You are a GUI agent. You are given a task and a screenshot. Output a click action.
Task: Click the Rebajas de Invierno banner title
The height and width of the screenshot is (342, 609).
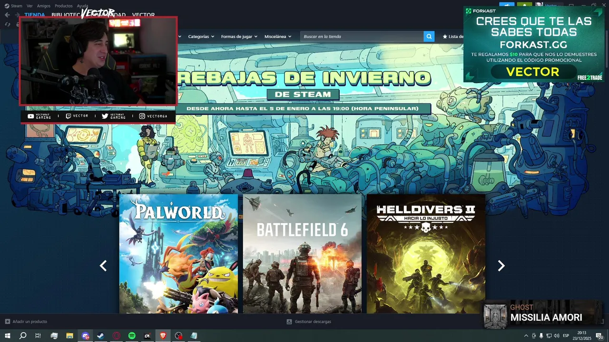point(304,78)
